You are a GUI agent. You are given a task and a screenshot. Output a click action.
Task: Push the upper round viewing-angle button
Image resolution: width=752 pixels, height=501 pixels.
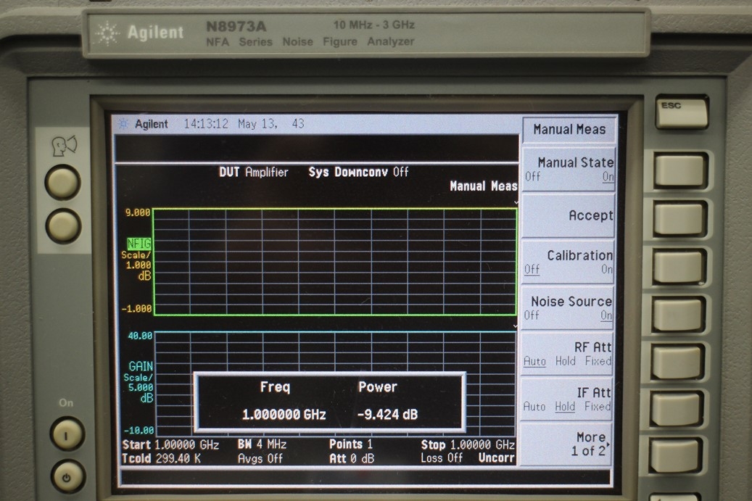pyautogui.click(x=63, y=183)
